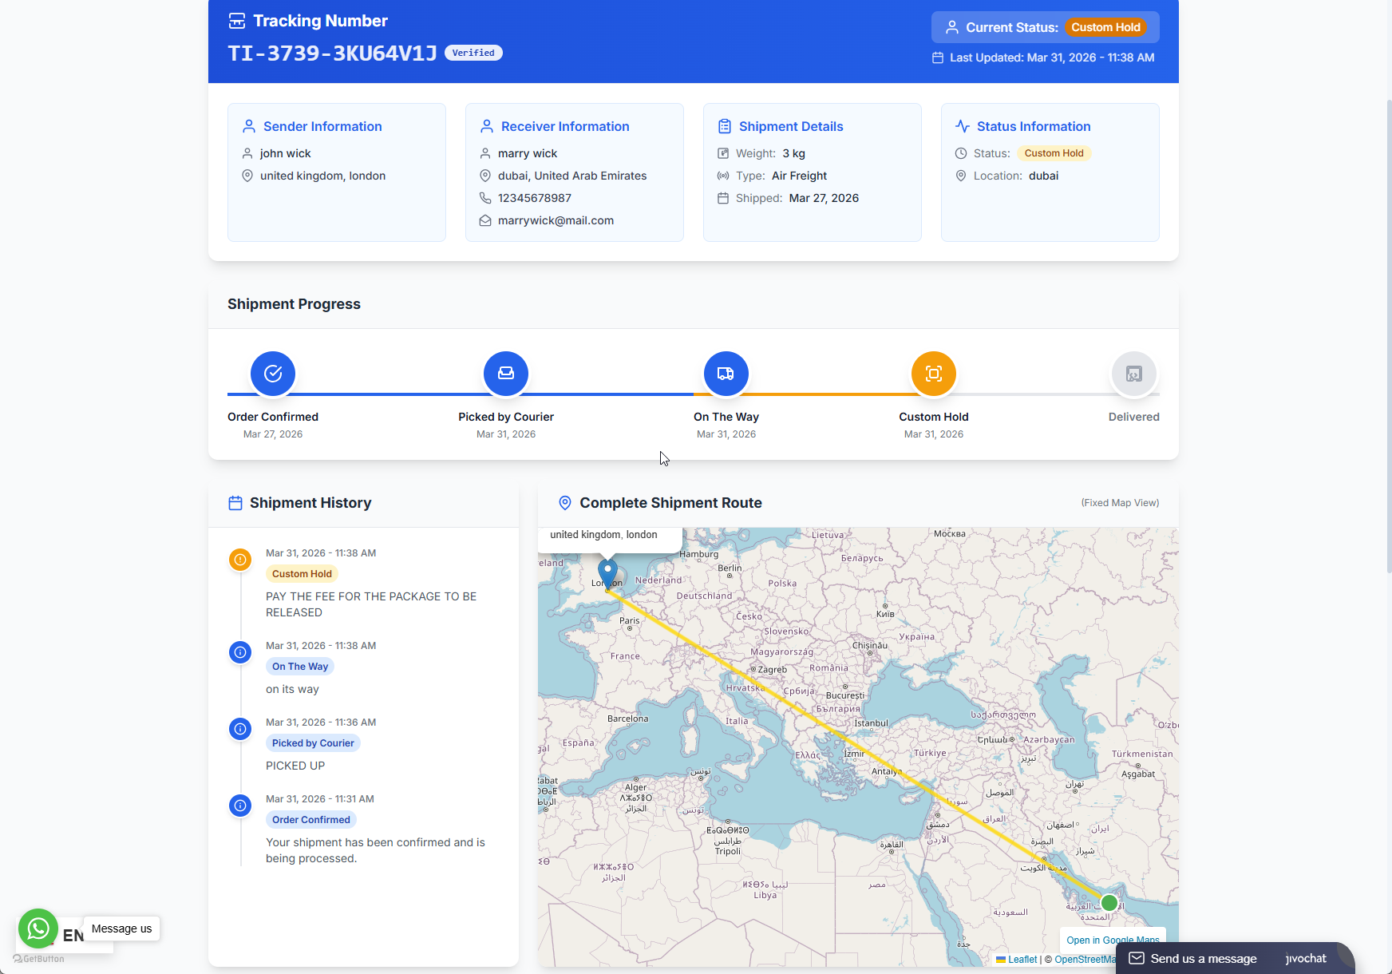Click the Custom Hold badge in header
Viewport: 1392px width, 974px height.
(1105, 27)
